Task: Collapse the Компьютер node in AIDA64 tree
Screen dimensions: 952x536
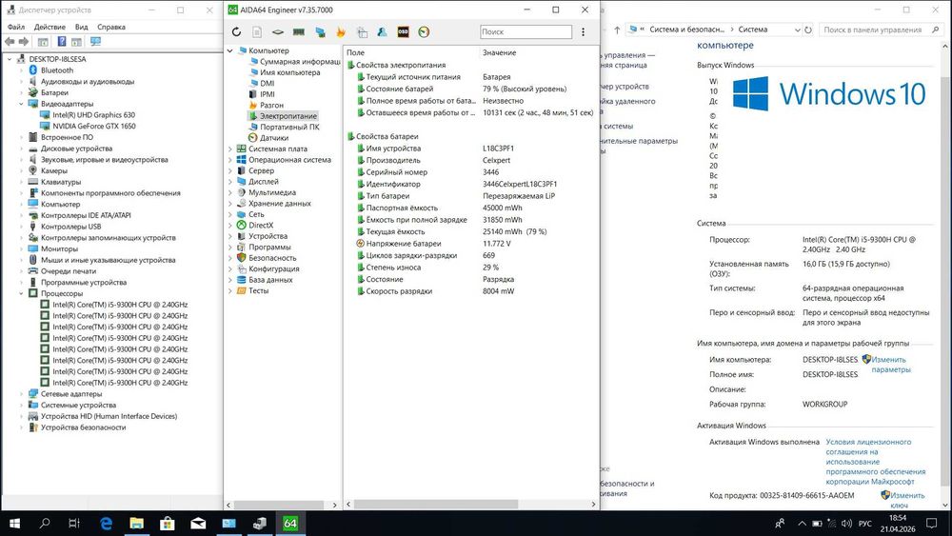Action: click(x=230, y=51)
